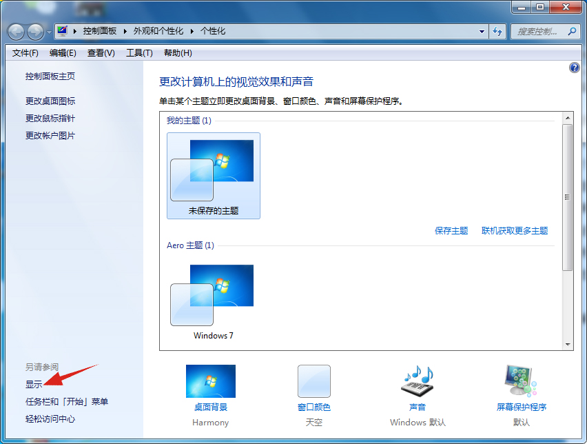Screen dimensions: 587x444
Task: Click the blue help question mark icon
Action: point(575,68)
